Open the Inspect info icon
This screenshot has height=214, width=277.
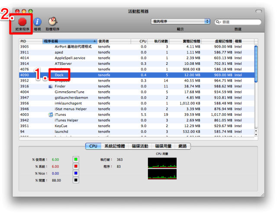point(37,22)
